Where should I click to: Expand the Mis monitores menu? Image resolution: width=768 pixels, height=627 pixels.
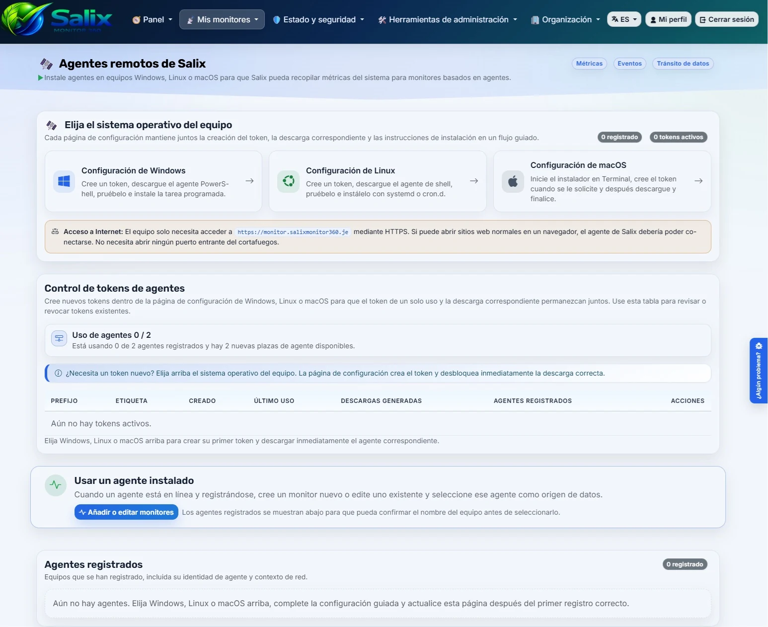(x=222, y=19)
